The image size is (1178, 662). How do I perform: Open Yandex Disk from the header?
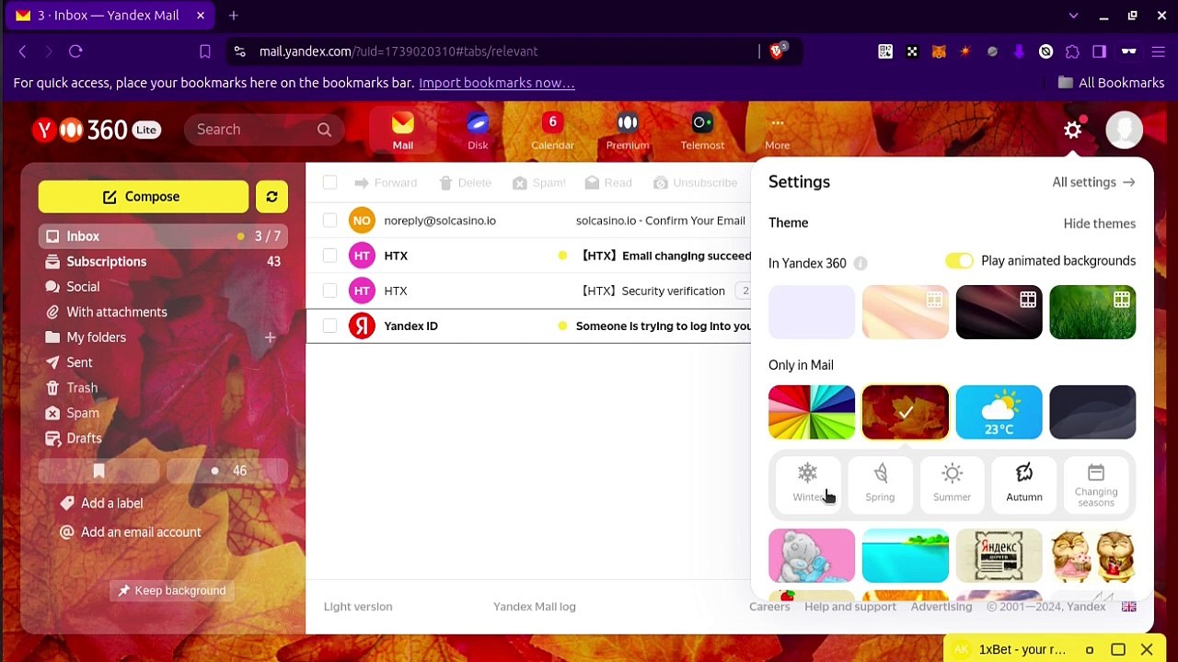coord(478,131)
